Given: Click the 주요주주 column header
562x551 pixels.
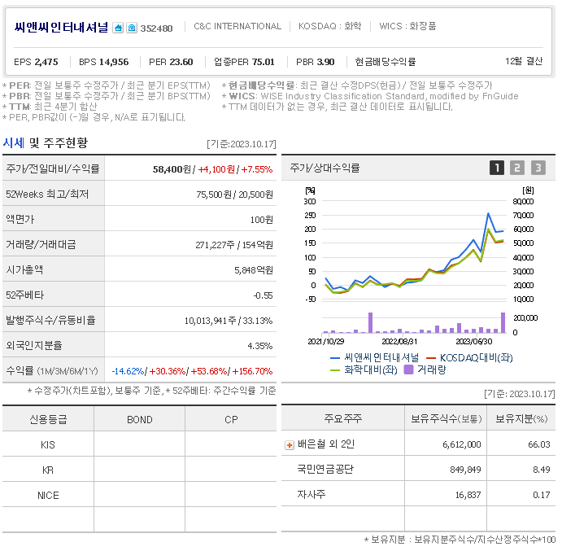Looking at the screenshot, I should click(343, 418).
